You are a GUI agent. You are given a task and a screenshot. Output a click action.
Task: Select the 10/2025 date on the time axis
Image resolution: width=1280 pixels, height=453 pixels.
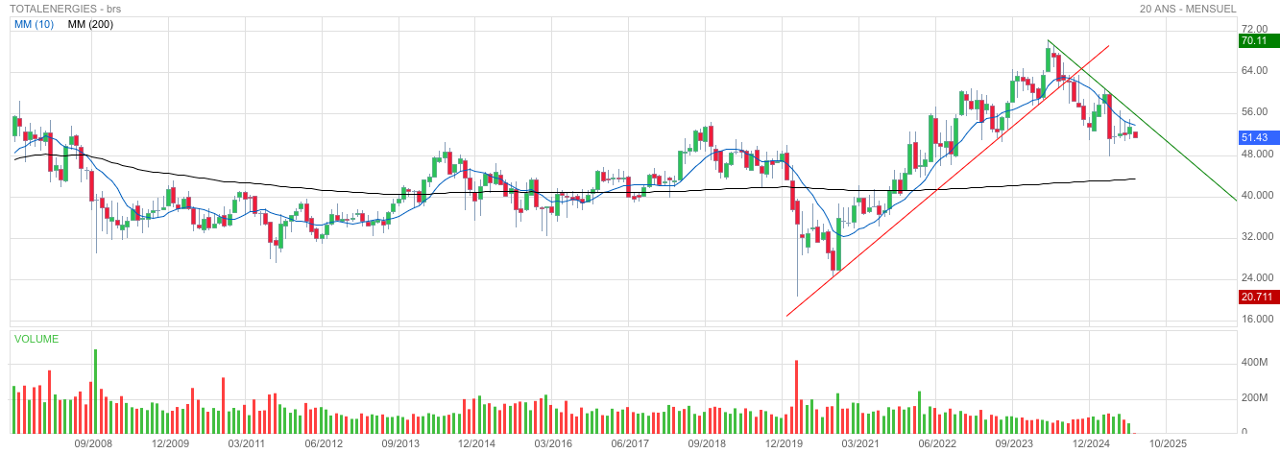click(x=1169, y=444)
